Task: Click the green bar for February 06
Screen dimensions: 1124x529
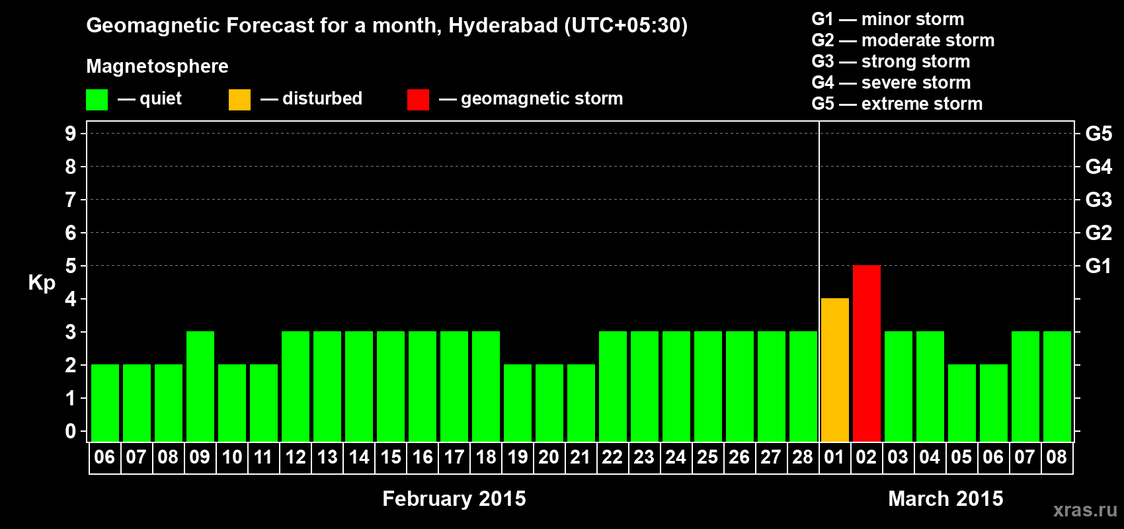Action: [104, 403]
